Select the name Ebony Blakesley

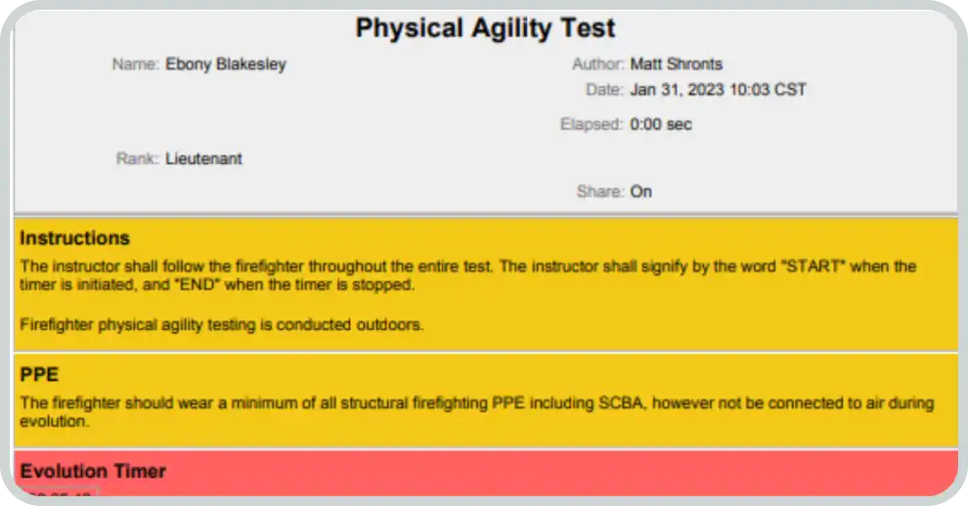[x=226, y=64]
